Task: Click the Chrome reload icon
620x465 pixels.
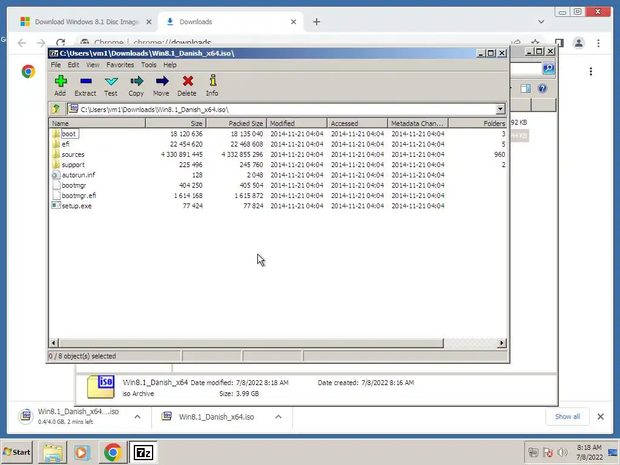Action: tap(61, 43)
